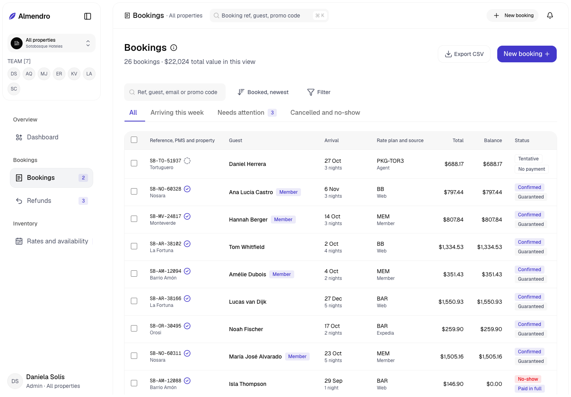Click verified icon beside SB-OR-30495
The width and height of the screenshot is (571, 397).
click(x=187, y=326)
